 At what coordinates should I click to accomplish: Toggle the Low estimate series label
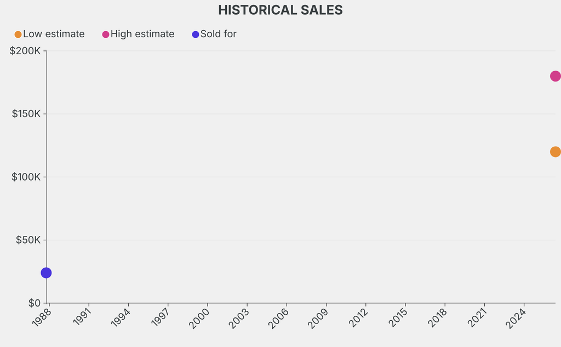click(54, 34)
